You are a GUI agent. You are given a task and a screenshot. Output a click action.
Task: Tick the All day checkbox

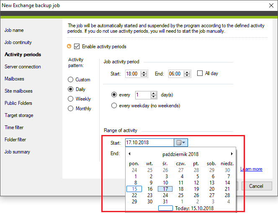(200, 73)
